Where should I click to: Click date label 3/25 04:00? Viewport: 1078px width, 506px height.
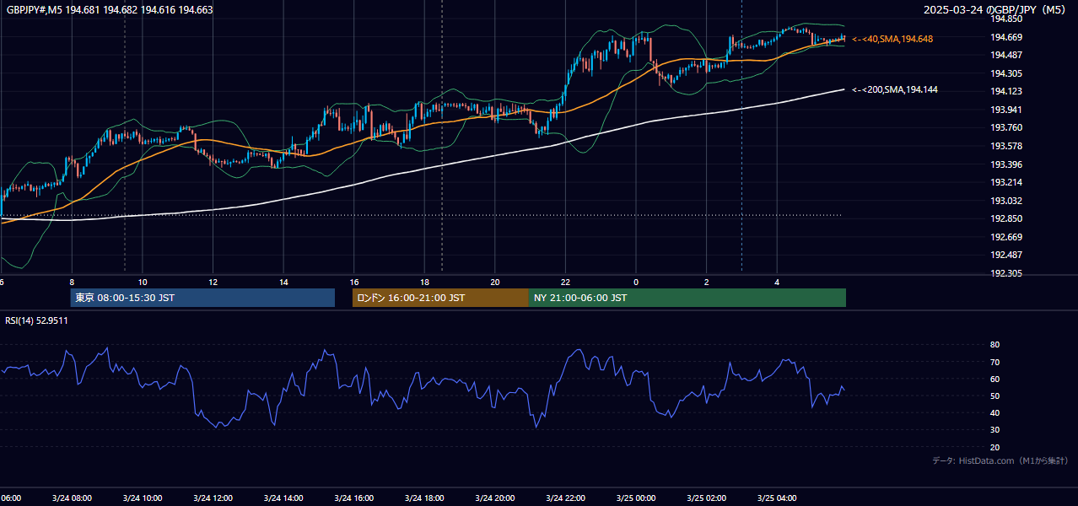click(x=777, y=498)
